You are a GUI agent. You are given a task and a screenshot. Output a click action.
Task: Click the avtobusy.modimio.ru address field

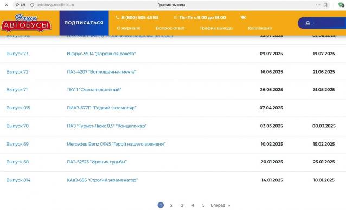point(55,5)
